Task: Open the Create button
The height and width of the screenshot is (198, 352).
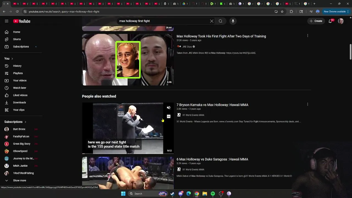Action: (316, 21)
